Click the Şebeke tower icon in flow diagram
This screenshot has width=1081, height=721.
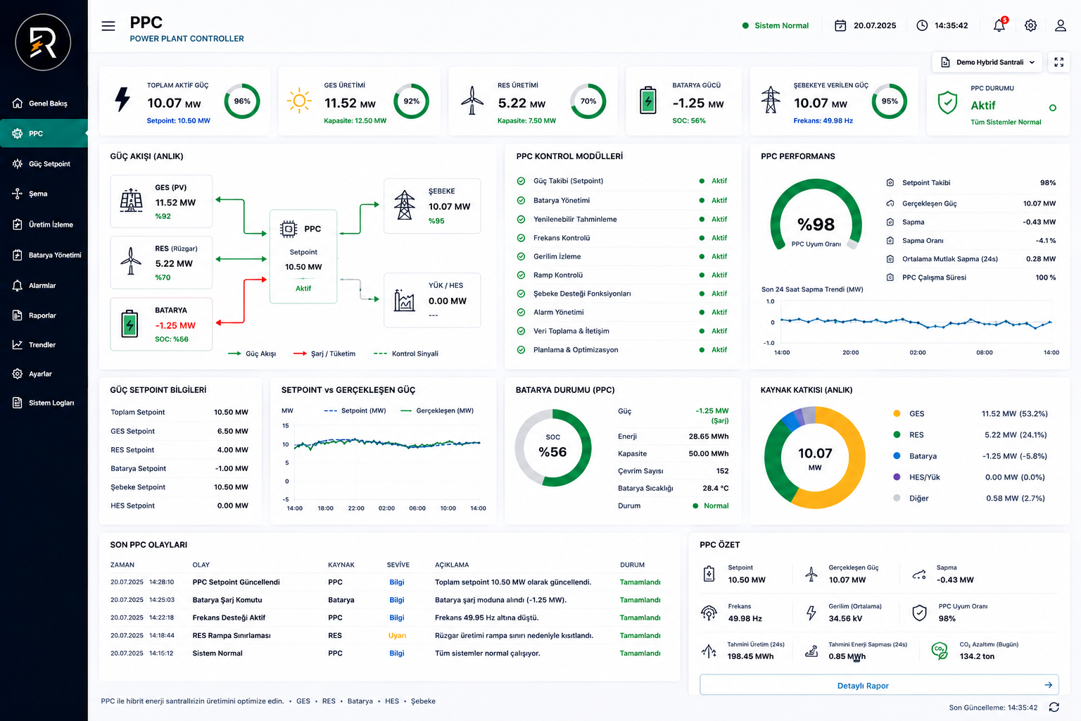[404, 205]
